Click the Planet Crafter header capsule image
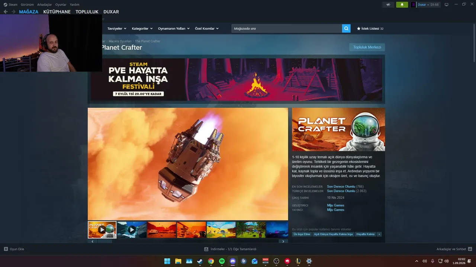 point(338,129)
